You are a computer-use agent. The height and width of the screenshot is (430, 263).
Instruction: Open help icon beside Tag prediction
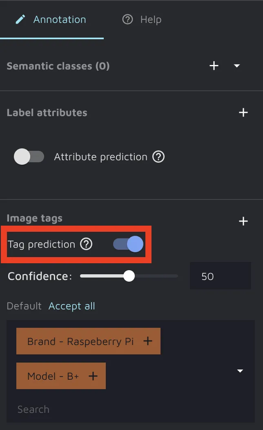click(x=86, y=244)
